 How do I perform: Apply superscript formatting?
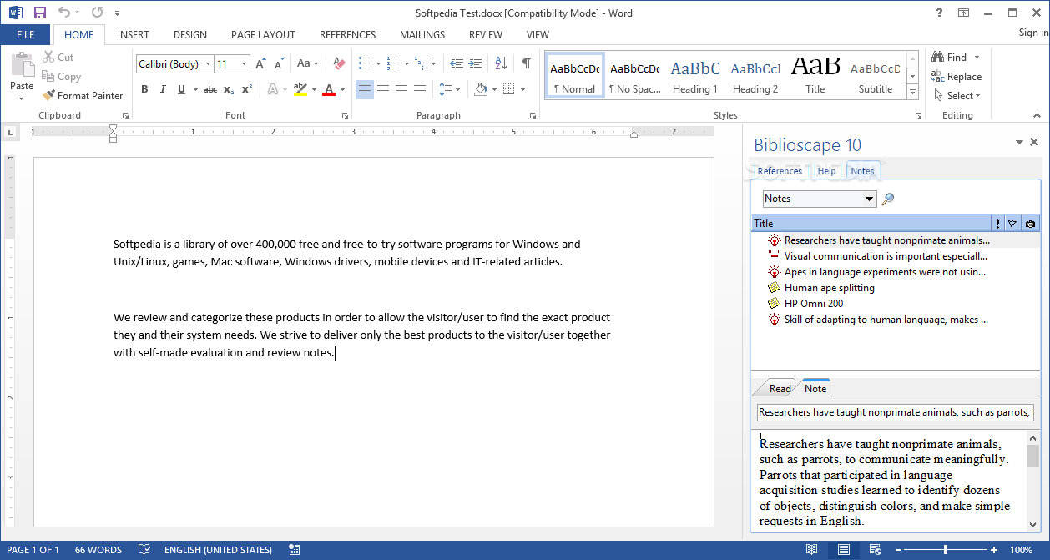click(246, 89)
